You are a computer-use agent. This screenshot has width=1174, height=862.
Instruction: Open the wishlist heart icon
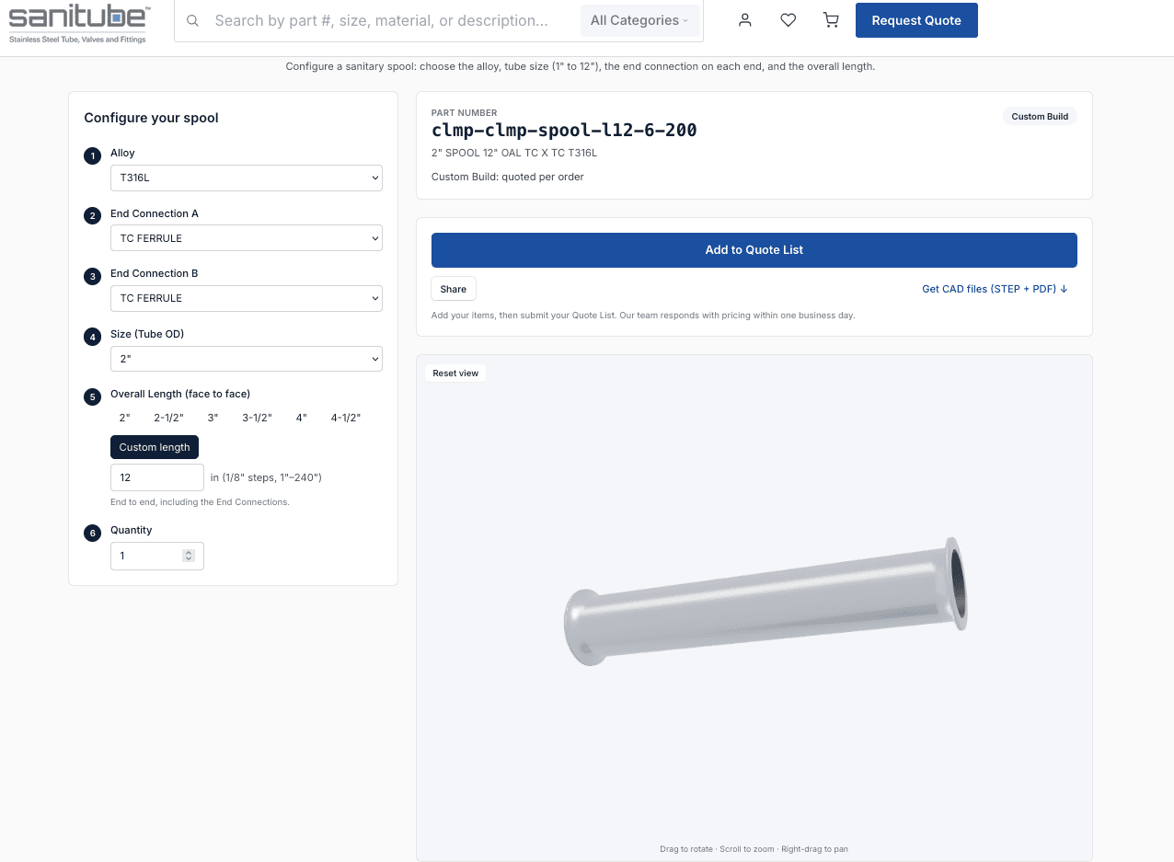coord(788,20)
